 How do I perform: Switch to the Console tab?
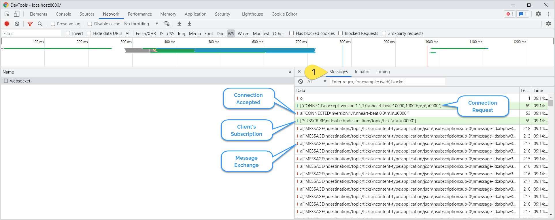(63, 14)
